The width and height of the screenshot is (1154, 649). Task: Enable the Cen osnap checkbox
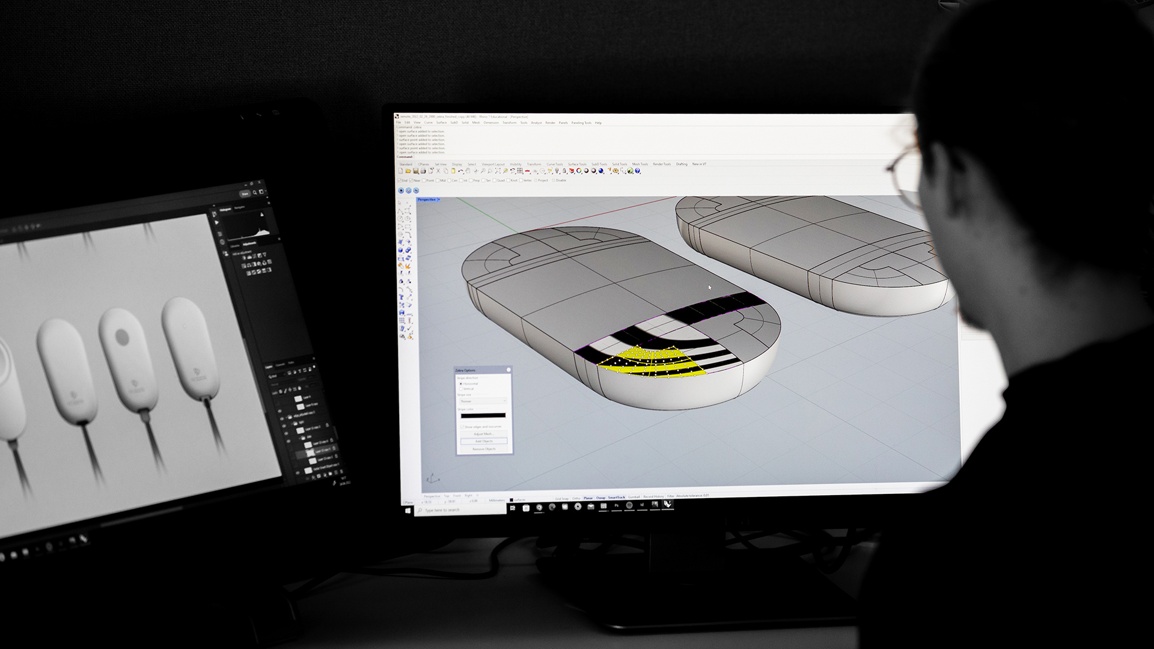449,180
